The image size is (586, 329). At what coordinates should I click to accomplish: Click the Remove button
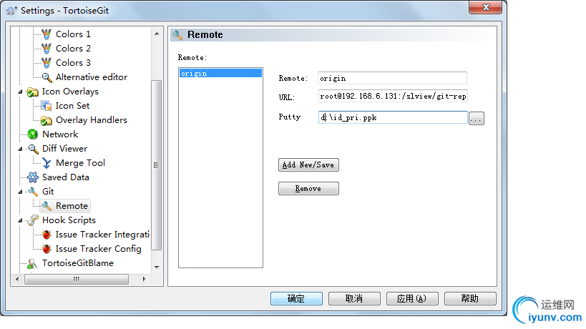[x=308, y=188]
